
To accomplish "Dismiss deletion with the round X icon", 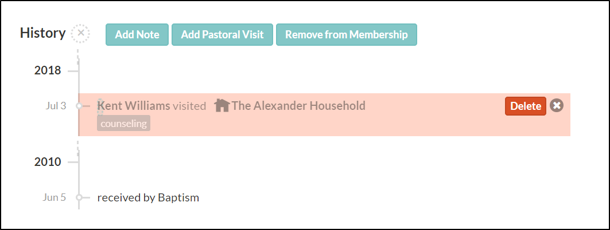I will [x=557, y=105].
